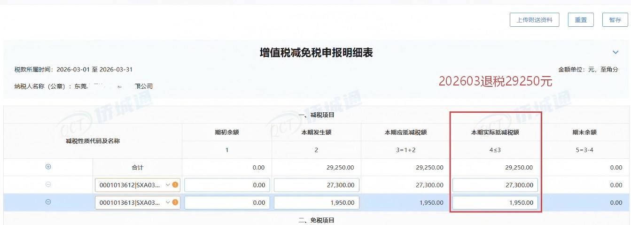
Task: Click the 重置 button
Action: coord(580,20)
